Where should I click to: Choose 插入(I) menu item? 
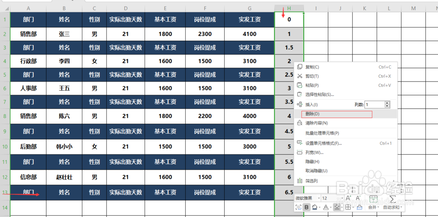tap(312, 105)
